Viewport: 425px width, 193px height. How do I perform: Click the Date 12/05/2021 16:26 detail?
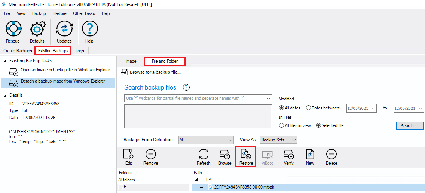tap(33, 118)
